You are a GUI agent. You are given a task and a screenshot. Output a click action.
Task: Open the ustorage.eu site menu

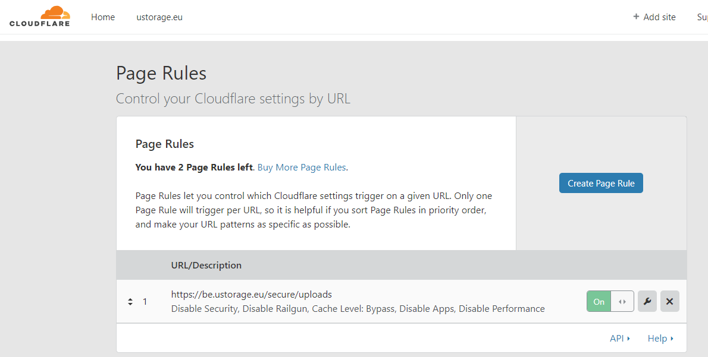click(x=159, y=17)
